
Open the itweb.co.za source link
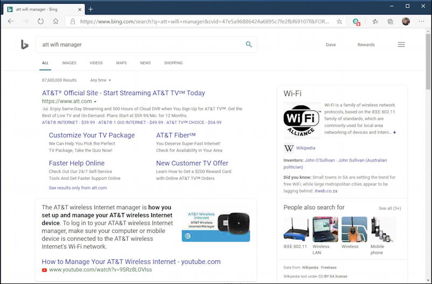pos(326,191)
